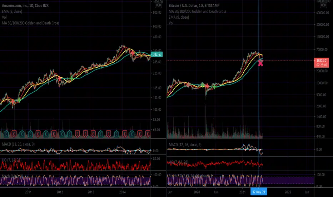Click the red death cross marker near Amazon's 2014 peak
The width and height of the screenshot is (333, 197).
132,53
